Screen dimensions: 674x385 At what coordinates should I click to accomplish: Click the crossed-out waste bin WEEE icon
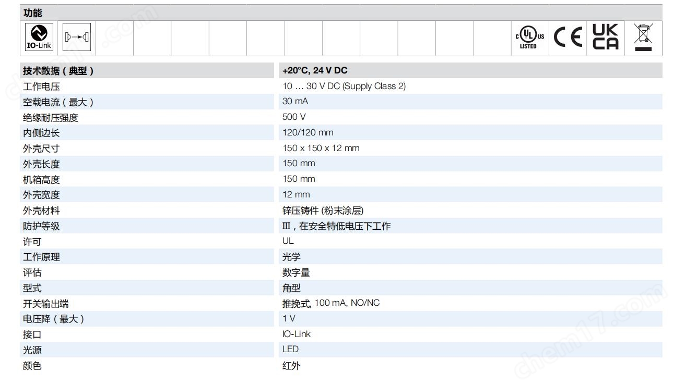click(644, 38)
